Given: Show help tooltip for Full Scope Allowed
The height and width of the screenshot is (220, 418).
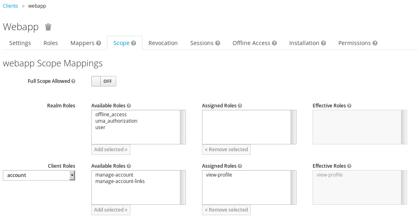Looking at the screenshot, I should click(x=73, y=81).
